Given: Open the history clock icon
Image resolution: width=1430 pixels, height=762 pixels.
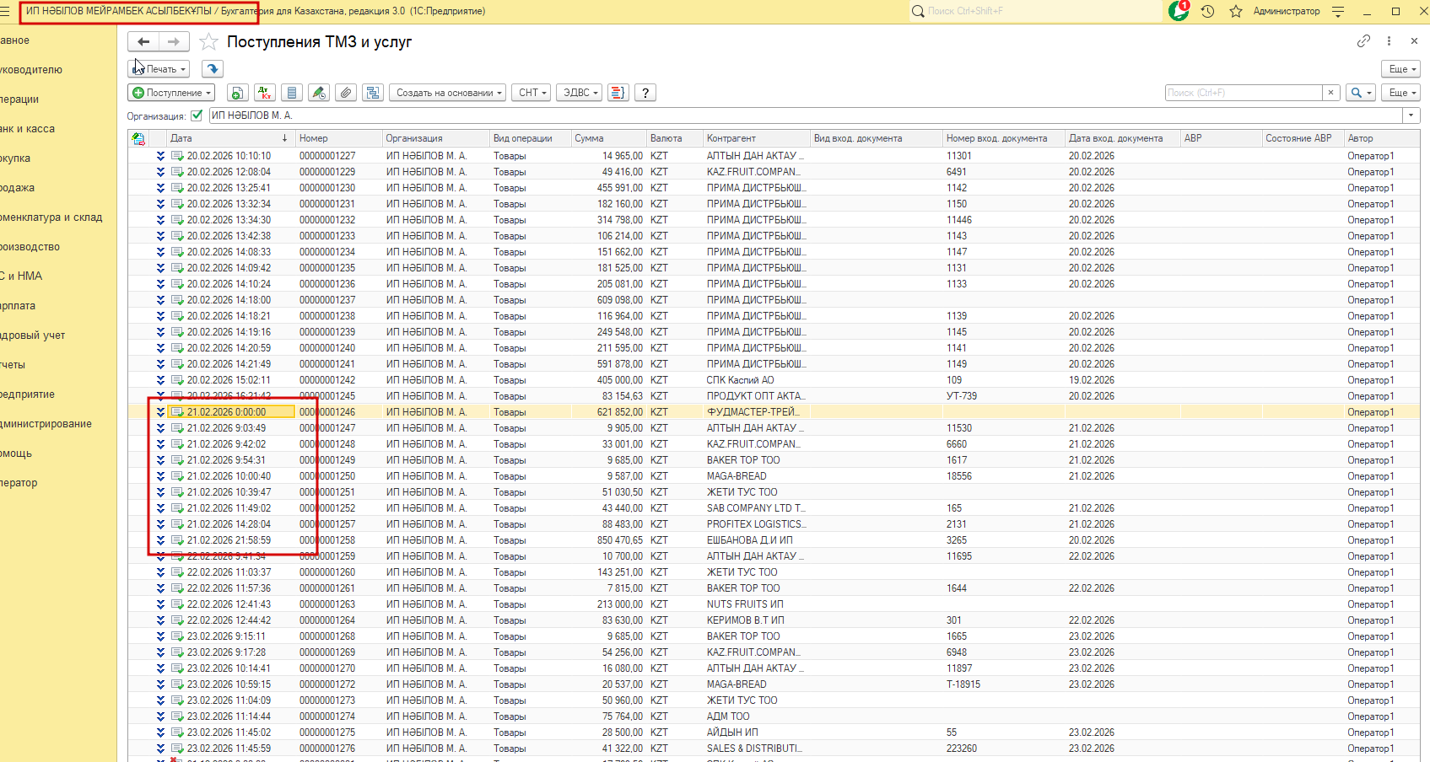Looking at the screenshot, I should (1207, 11).
